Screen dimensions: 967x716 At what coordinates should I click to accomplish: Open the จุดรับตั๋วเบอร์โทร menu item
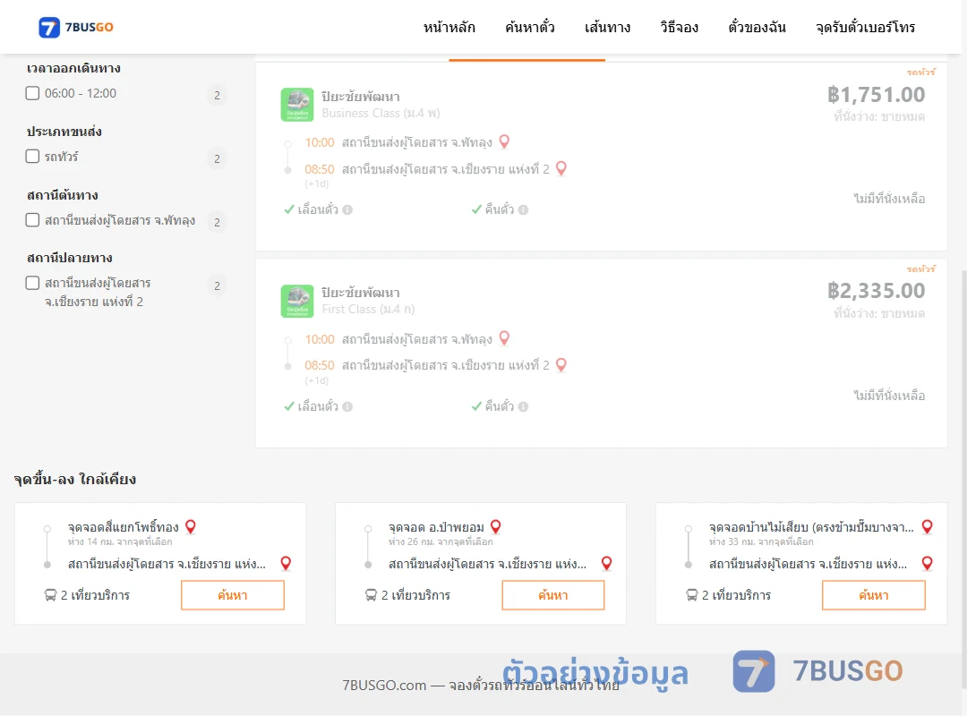865,28
